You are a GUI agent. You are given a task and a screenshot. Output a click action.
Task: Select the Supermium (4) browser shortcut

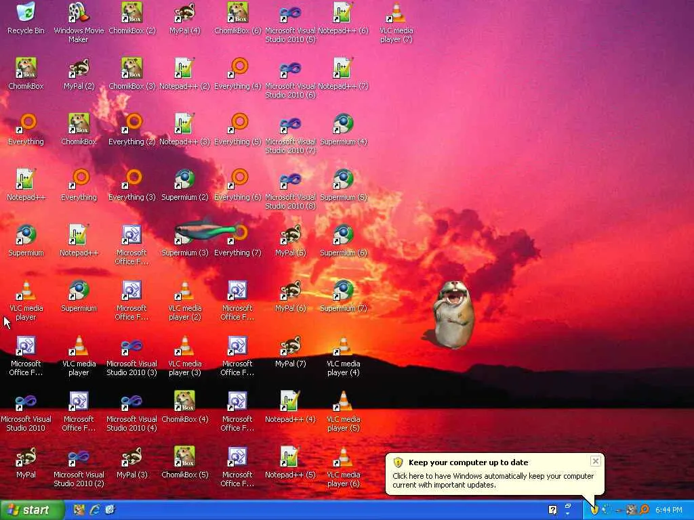pos(344,129)
